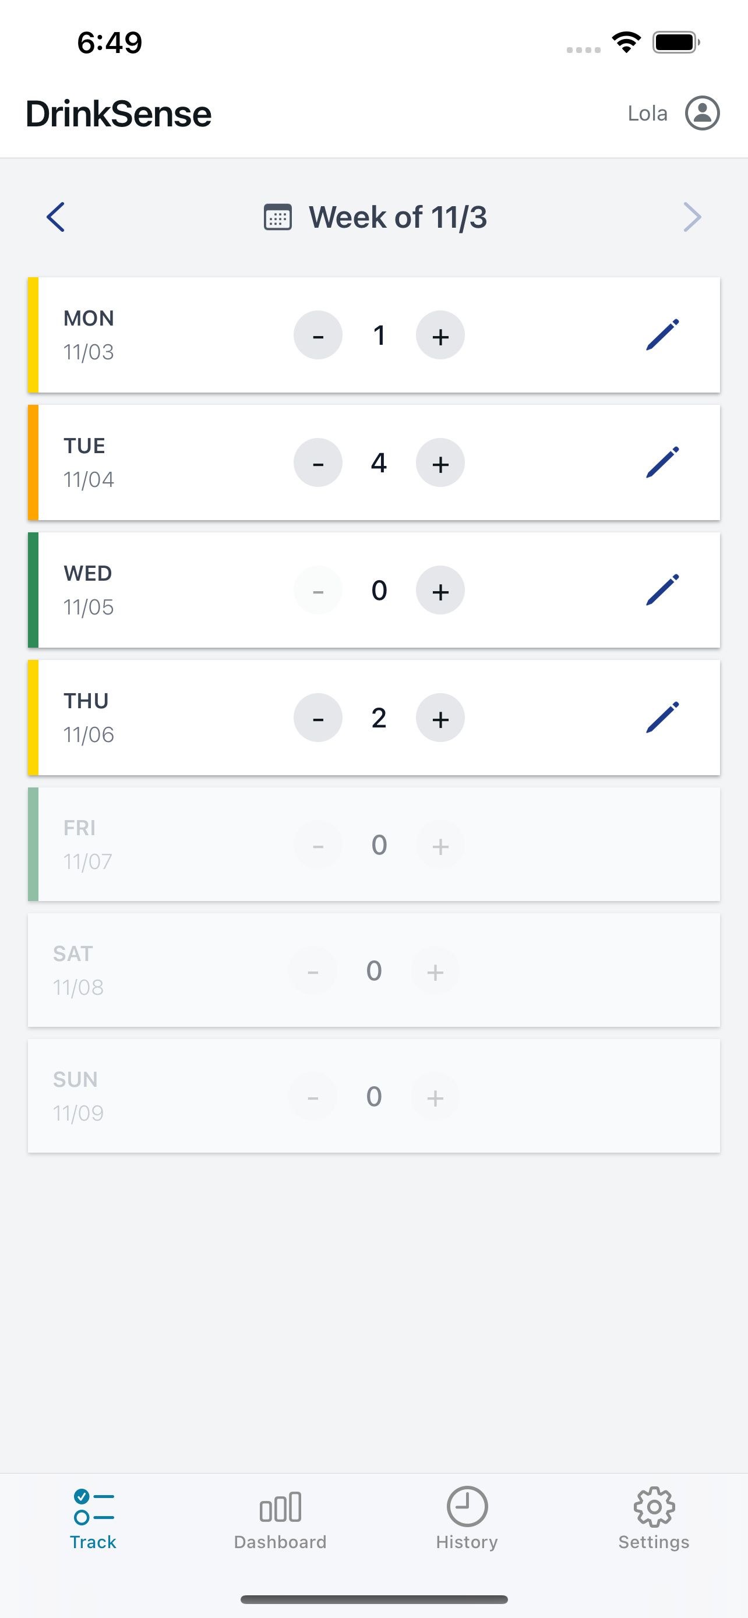Go to the previous week
Viewport: 748px width, 1618px height.
55,217
